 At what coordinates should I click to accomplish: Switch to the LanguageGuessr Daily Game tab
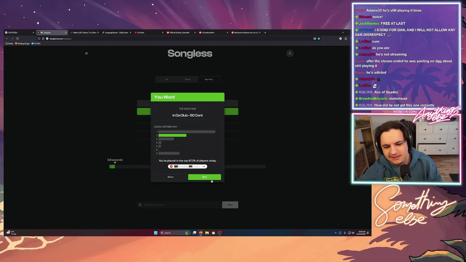pos(116,32)
